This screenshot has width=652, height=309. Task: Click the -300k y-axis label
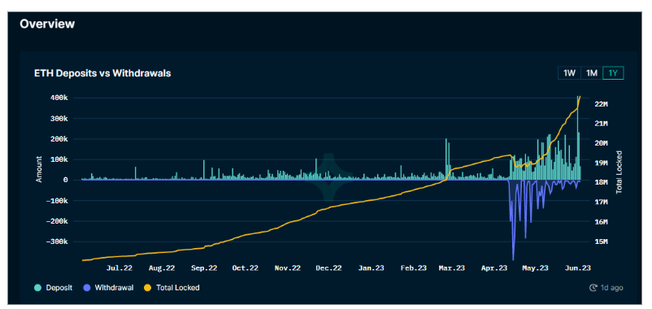click(57, 242)
